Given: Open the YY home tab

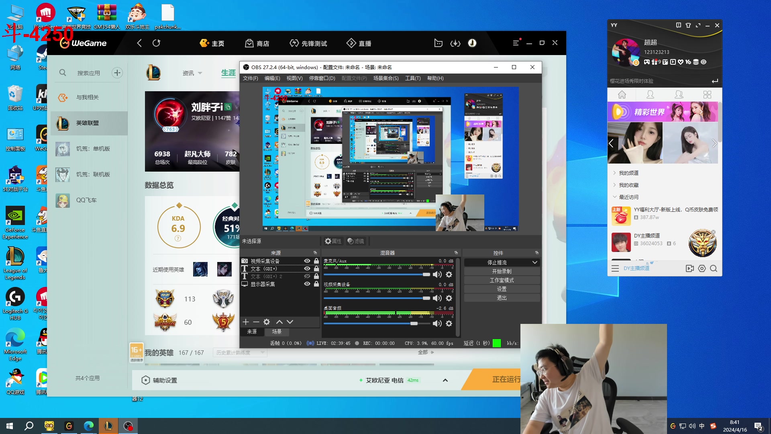Looking at the screenshot, I should pyautogui.click(x=622, y=94).
